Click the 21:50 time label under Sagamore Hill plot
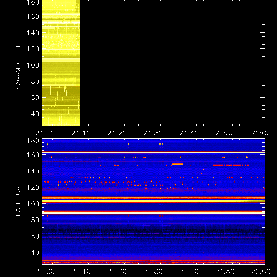The image size is (277, 277). click(x=225, y=133)
